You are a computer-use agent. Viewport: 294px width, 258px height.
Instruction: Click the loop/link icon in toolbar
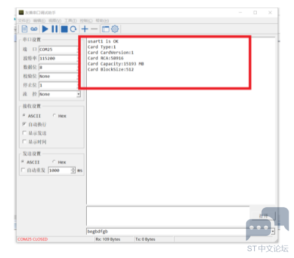click(x=34, y=29)
